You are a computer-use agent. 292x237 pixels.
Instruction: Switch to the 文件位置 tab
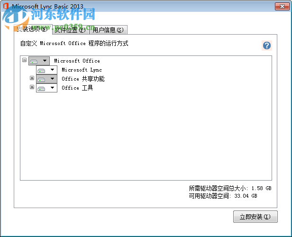tap(71, 30)
